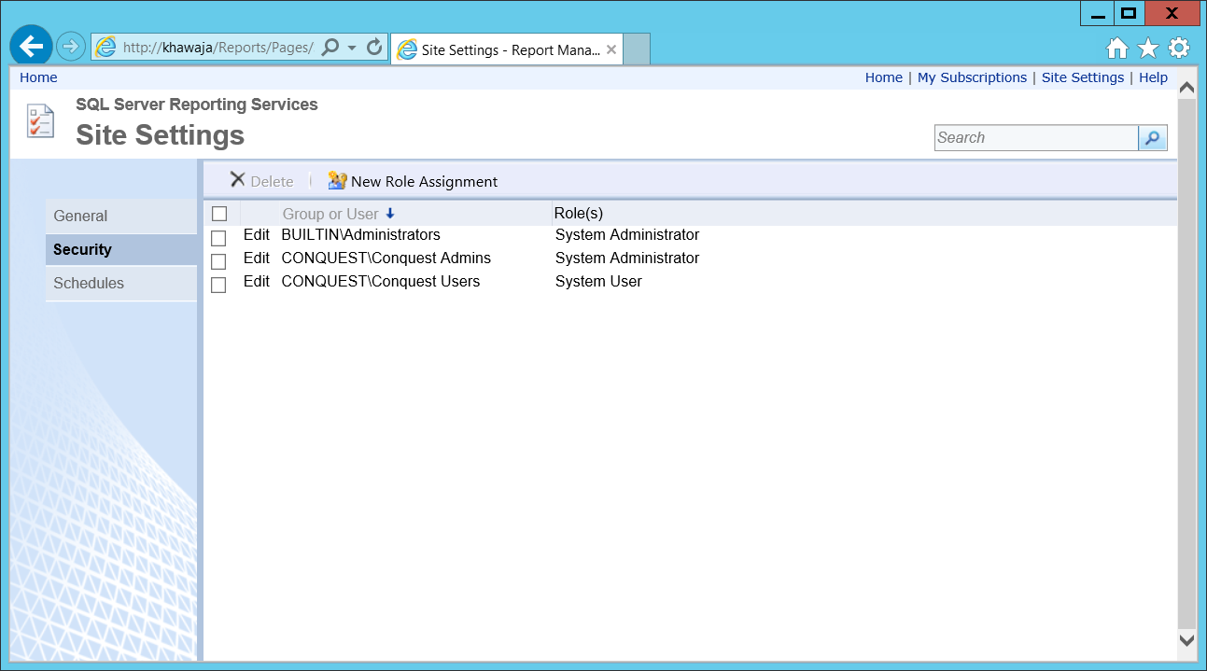
Task: Switch to the Schedules tab
Action: (x=121, y=284)
